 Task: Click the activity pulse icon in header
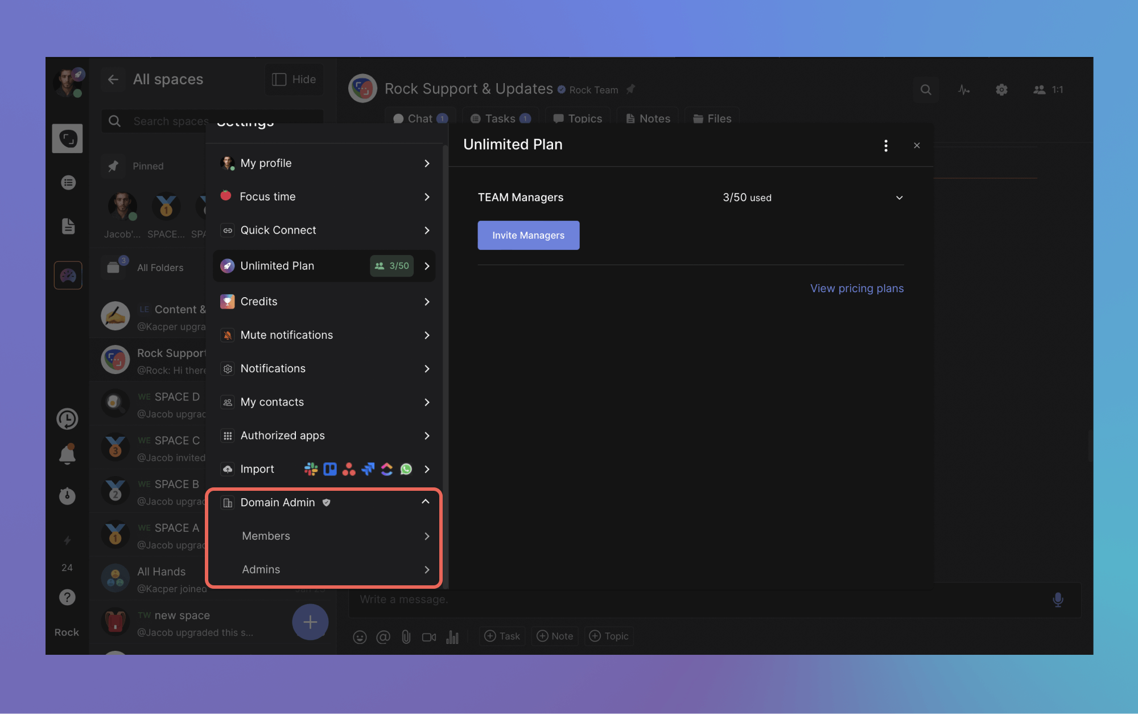pos(963,90)
